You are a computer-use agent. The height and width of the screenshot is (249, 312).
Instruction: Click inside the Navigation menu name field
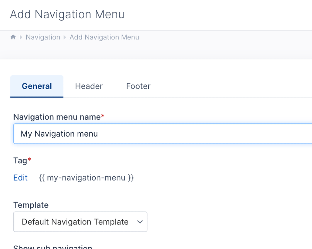tap(139, 133)
